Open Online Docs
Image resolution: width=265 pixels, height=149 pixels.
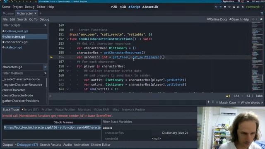pos(217,19)
